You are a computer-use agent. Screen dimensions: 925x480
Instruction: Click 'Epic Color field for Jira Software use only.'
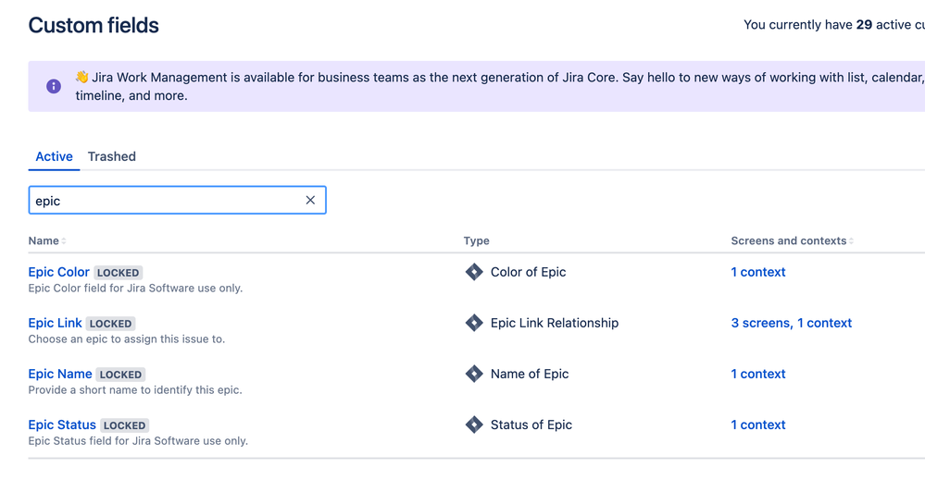(136, 288)
